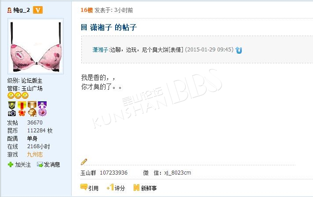This screenshot has height=197, width=313.
Task: Click the orange V verified badge
Action: (38, 10)
